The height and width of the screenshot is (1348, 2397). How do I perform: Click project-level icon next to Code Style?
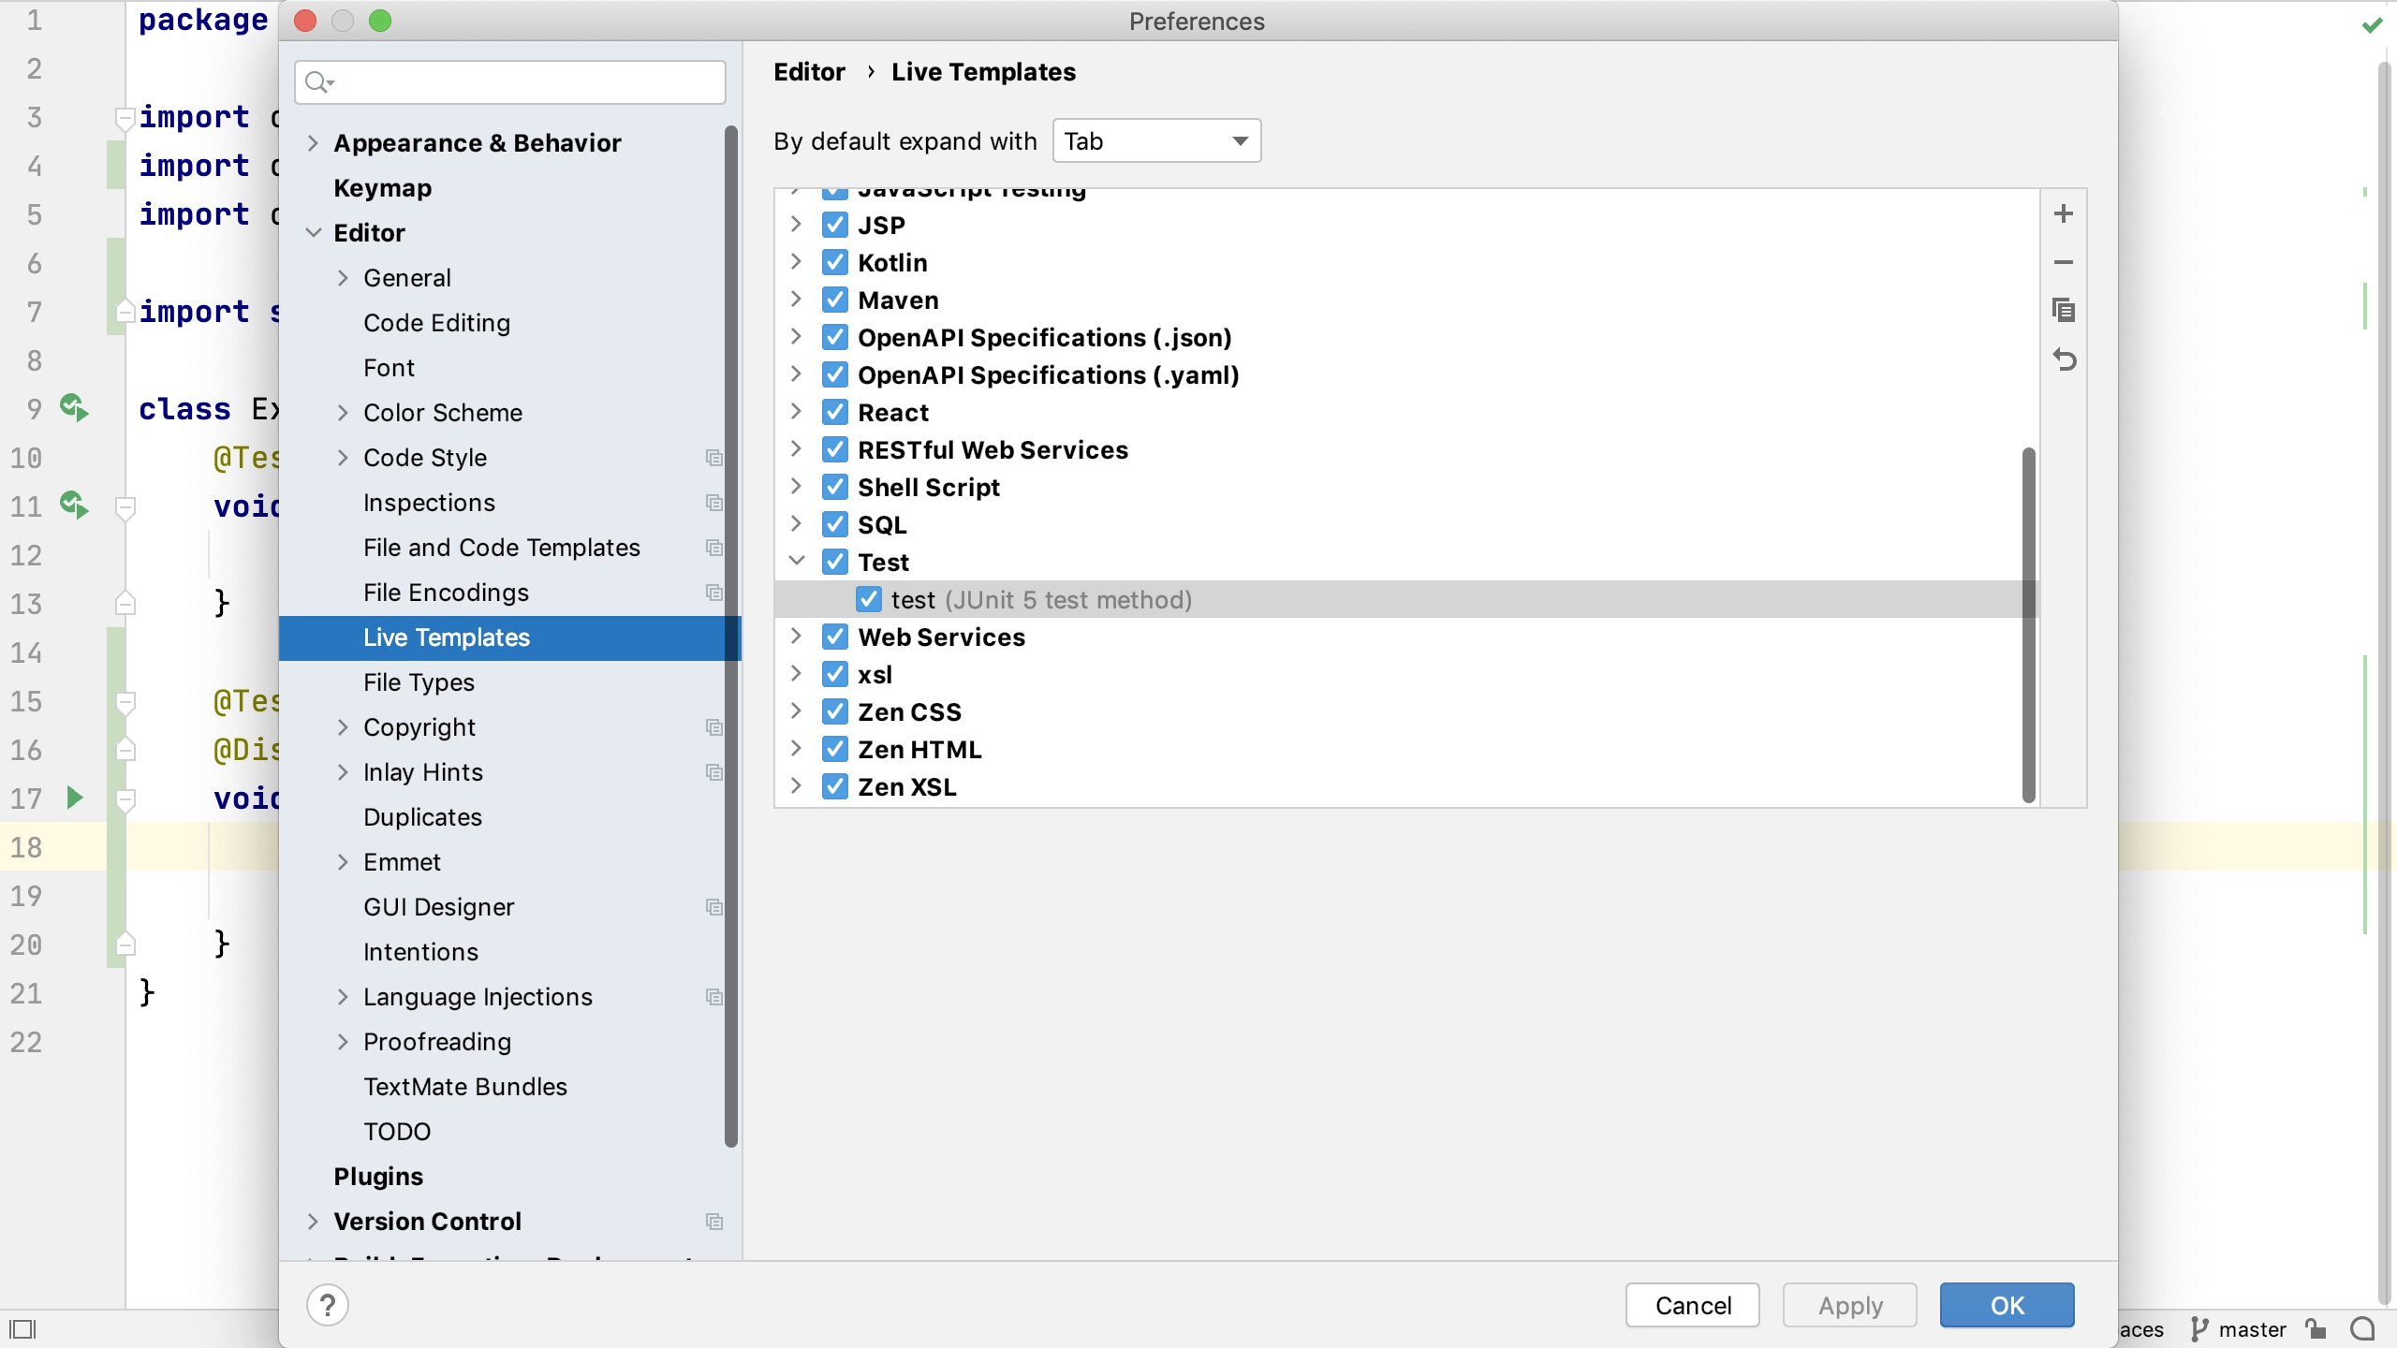coord(714,458)
